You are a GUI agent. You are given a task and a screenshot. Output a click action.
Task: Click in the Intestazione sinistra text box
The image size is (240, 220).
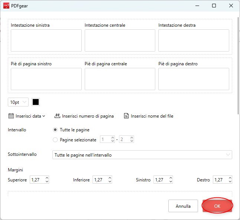[46, 40]
